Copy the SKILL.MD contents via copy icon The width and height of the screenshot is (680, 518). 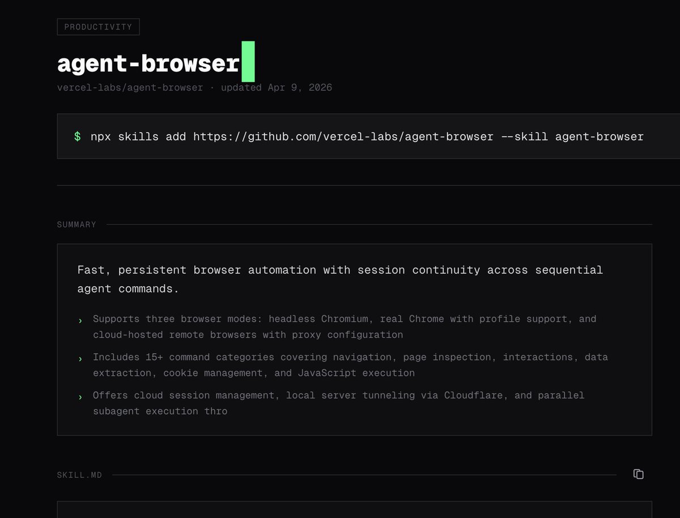coord(638,474)
